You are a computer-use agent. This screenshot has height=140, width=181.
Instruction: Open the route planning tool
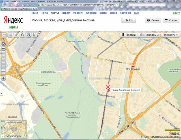(23, 35)
